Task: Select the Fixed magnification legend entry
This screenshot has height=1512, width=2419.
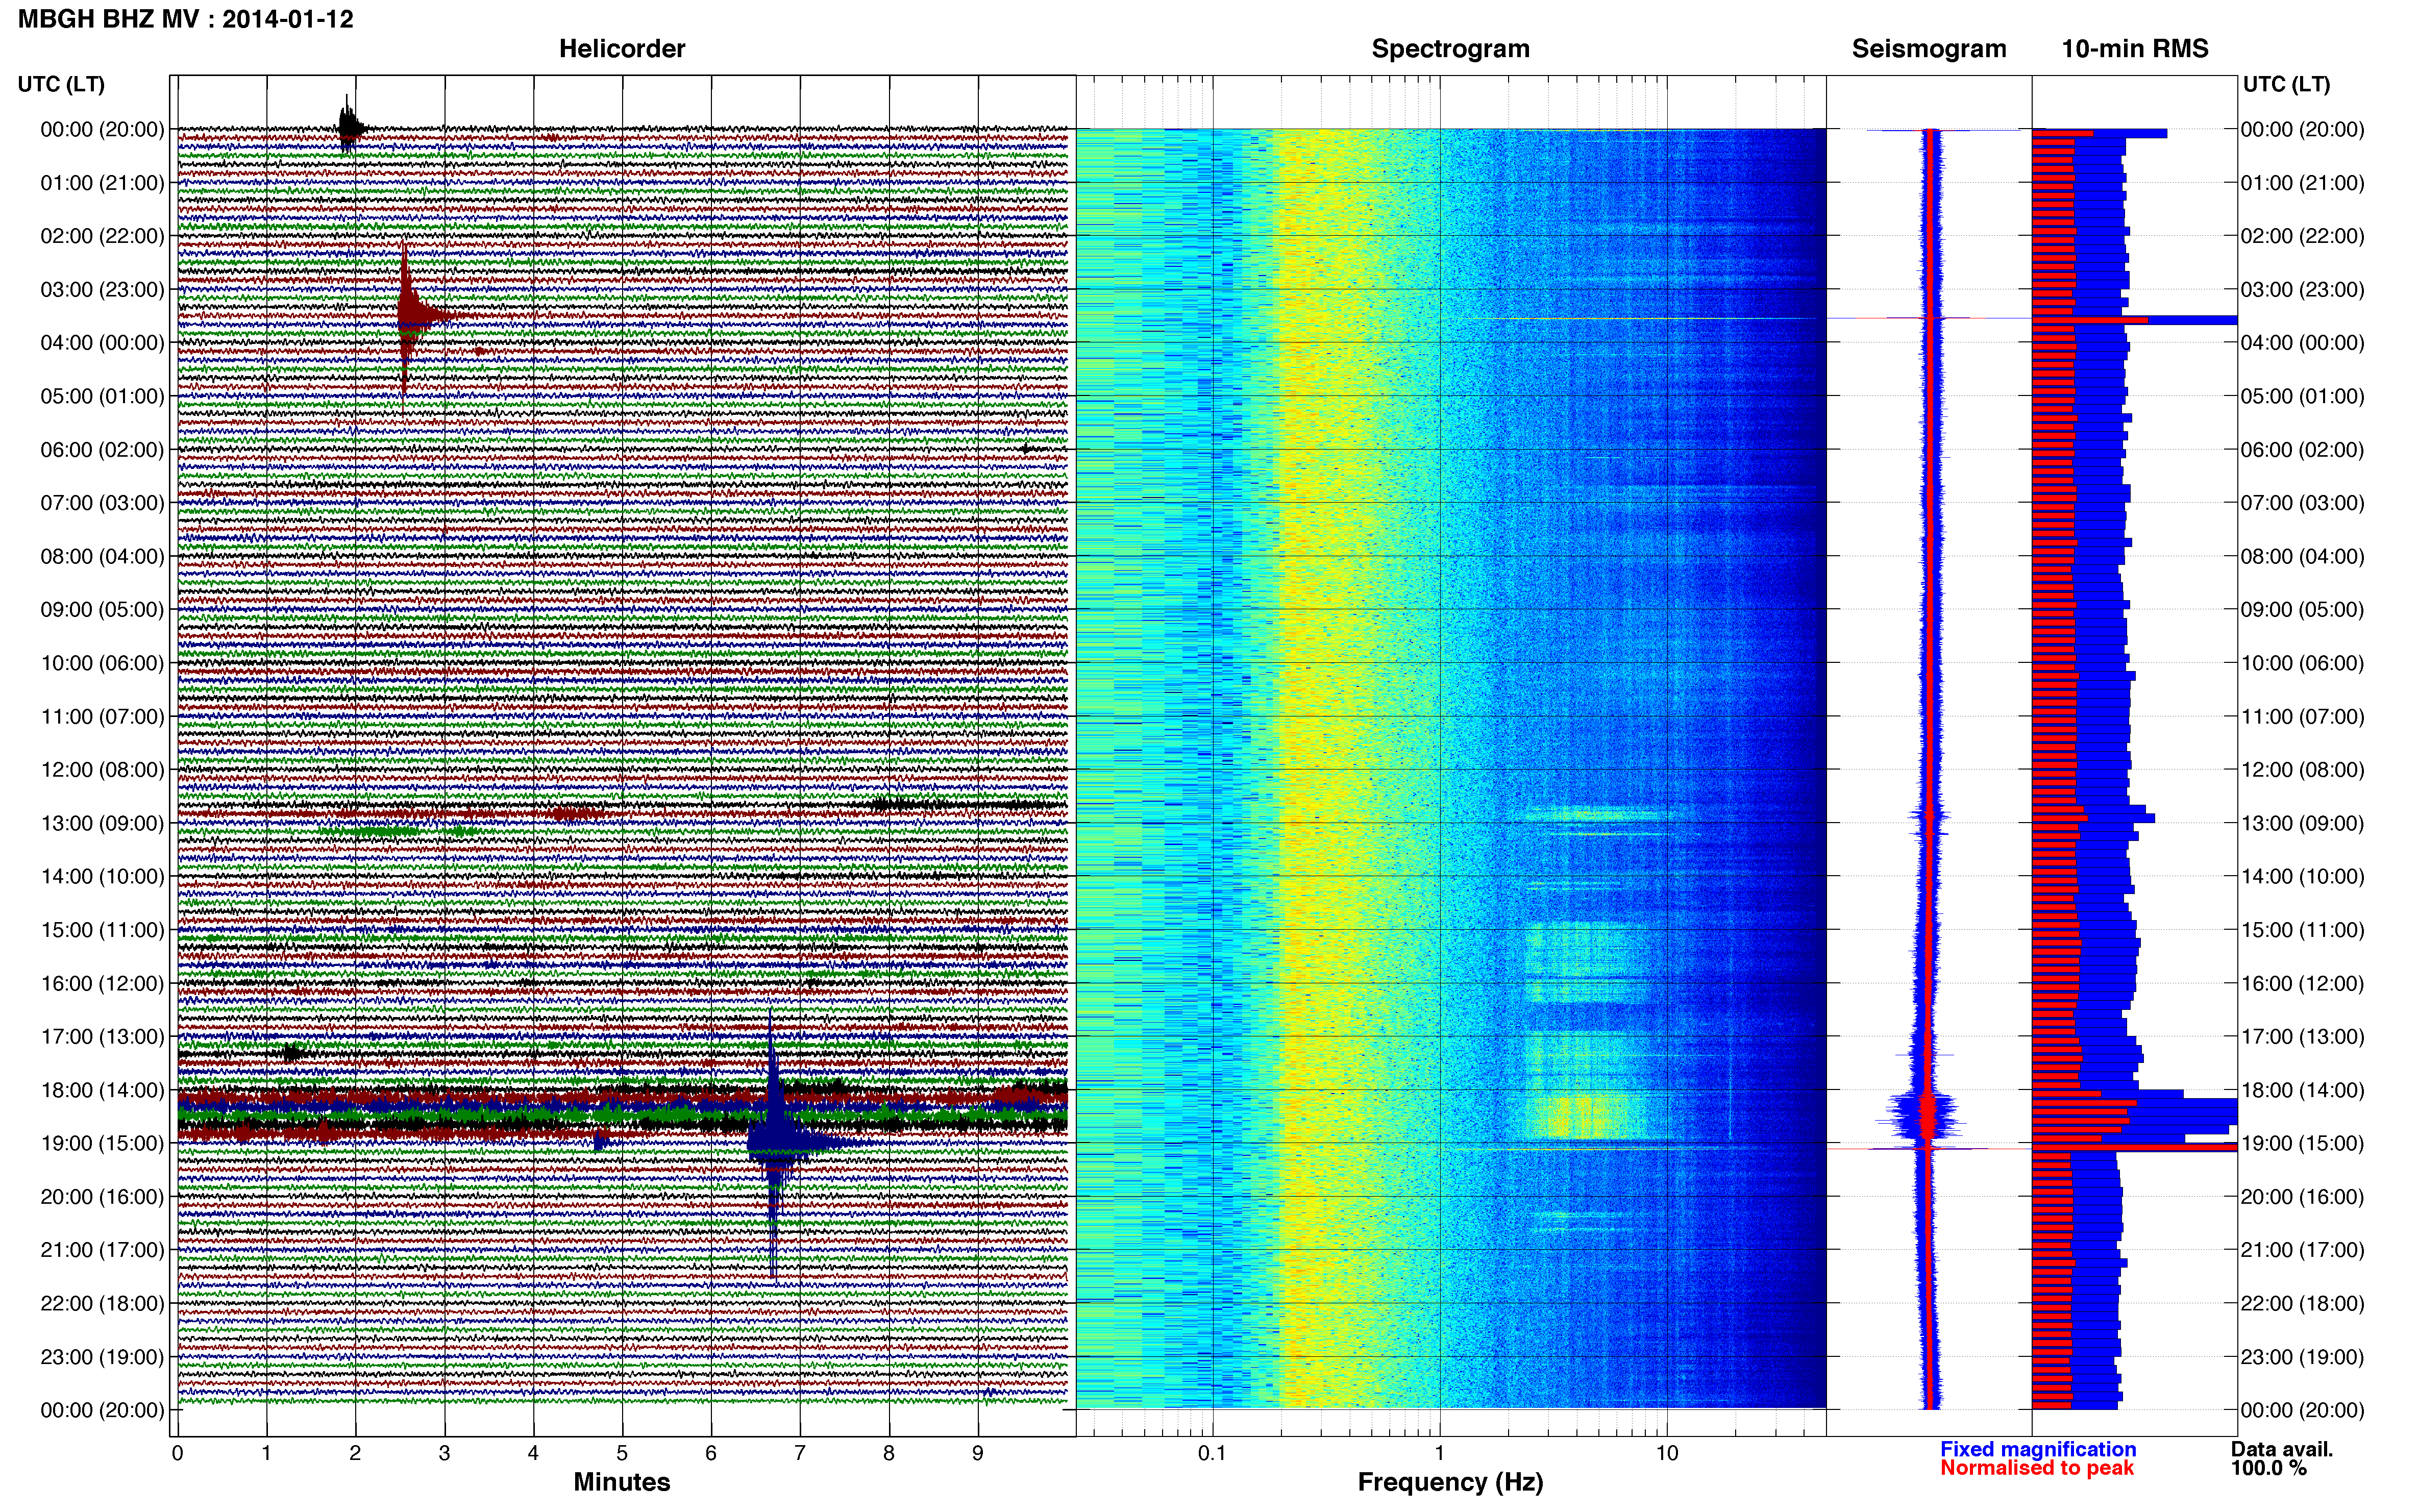Action: pos(2038,1449)
